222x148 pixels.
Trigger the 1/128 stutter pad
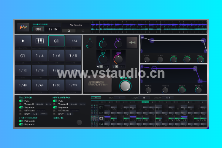coord(73,85)
